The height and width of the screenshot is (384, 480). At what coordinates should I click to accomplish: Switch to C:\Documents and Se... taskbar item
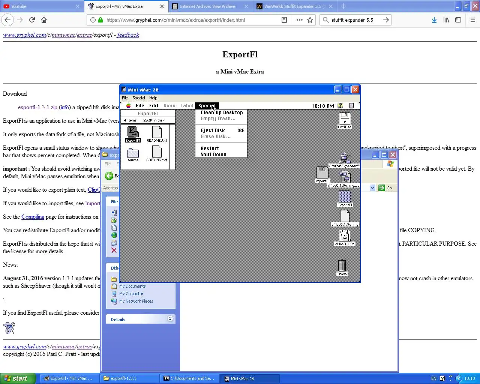point(190,378)
